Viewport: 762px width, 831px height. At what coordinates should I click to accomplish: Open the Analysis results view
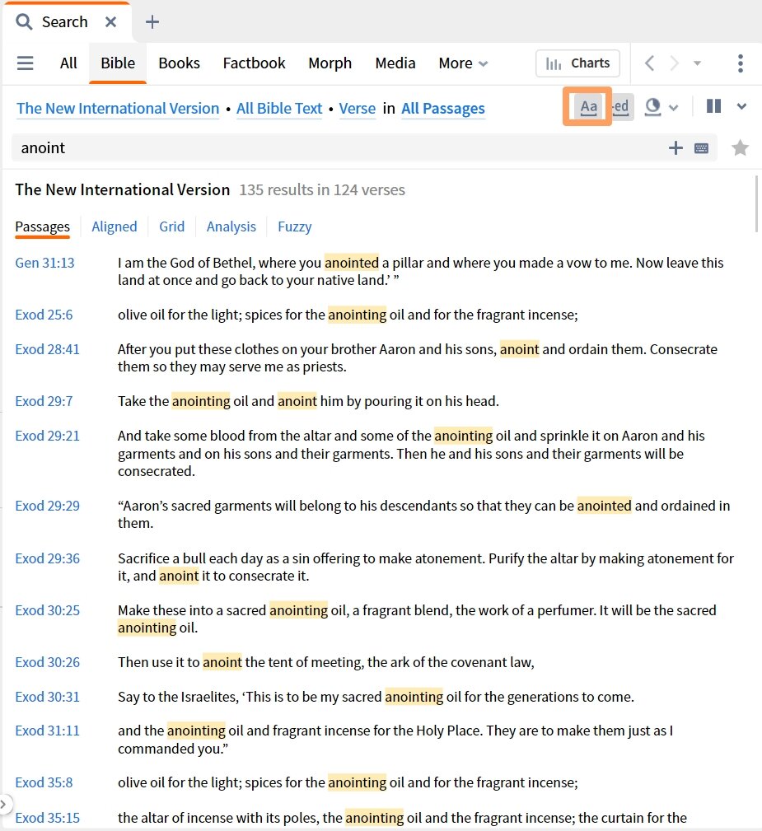pos(231,226)
